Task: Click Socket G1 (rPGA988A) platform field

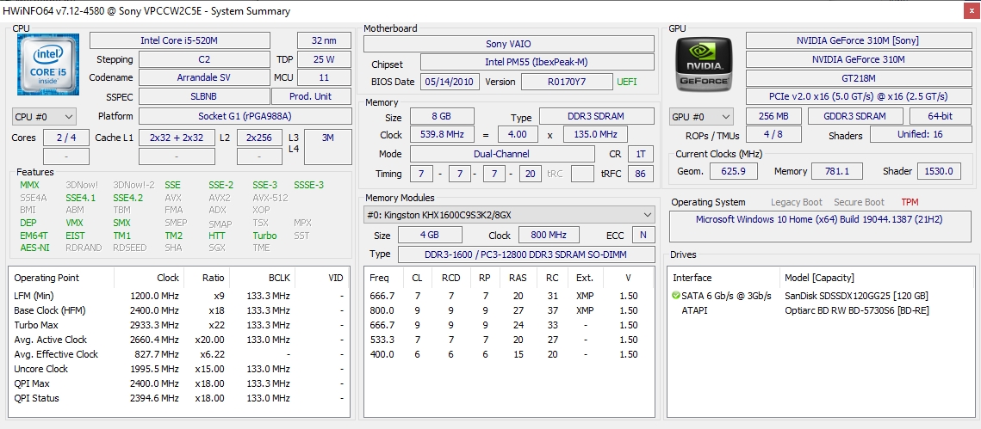Action: pos(245,116)
